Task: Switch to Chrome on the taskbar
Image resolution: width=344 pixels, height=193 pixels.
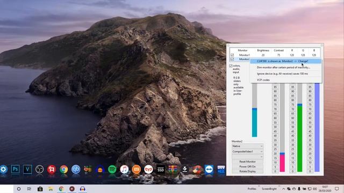Action: click(61, 189)
